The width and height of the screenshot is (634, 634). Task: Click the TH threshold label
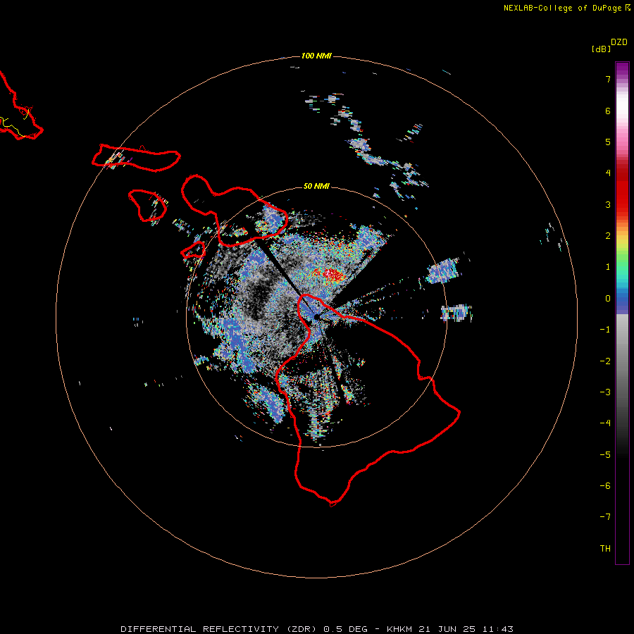pos(605,549)
